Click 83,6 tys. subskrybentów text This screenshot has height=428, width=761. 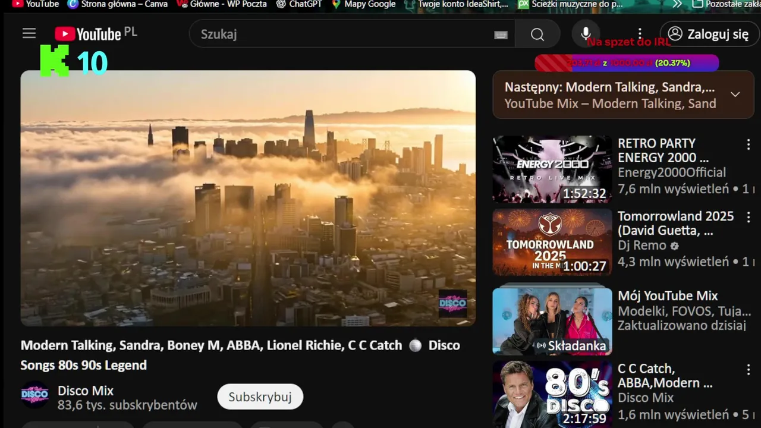[127, 405]
